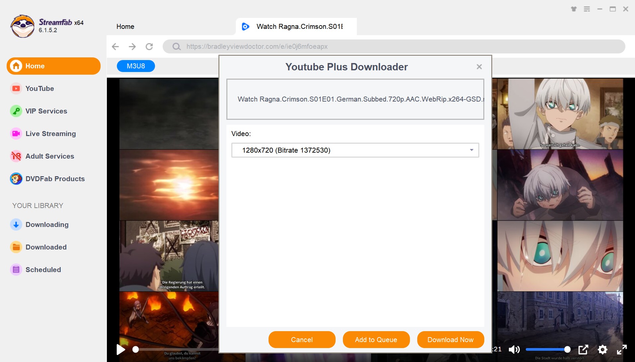Click the sunset sky thumbnail on left

click(x=169, y=185)
